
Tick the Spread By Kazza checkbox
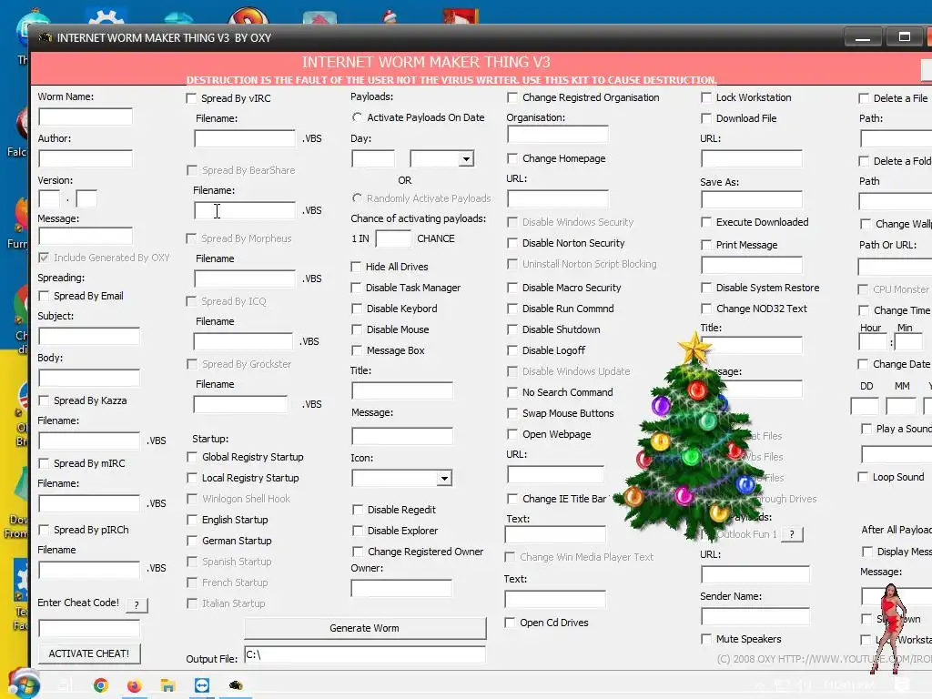click(44, 400)
